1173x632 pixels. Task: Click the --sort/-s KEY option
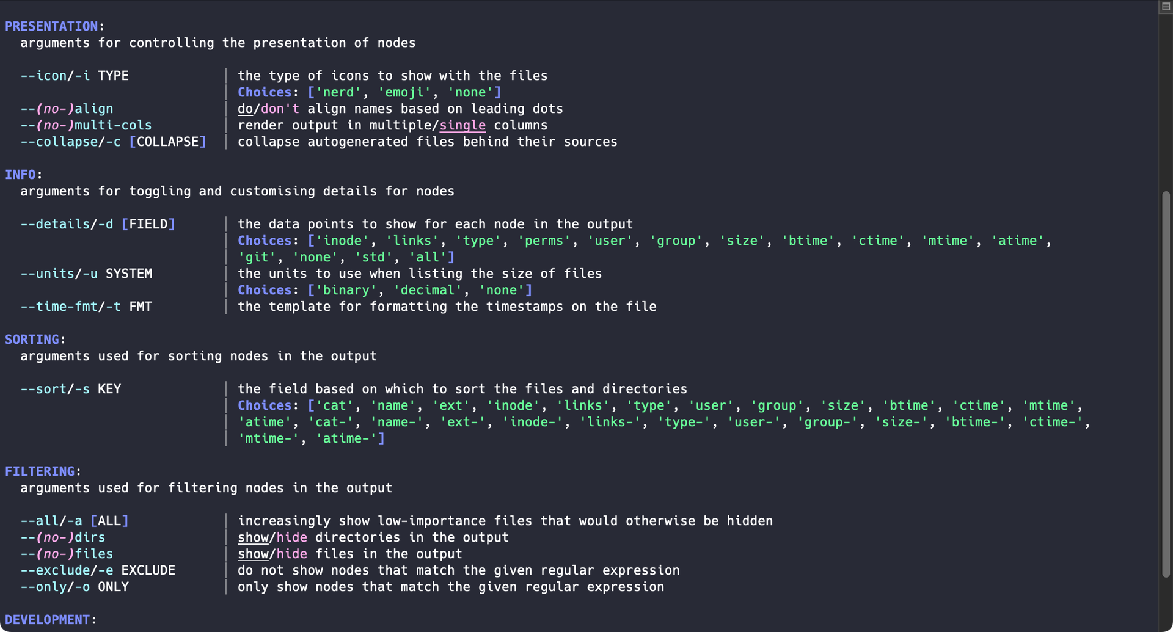coord(71,389)
